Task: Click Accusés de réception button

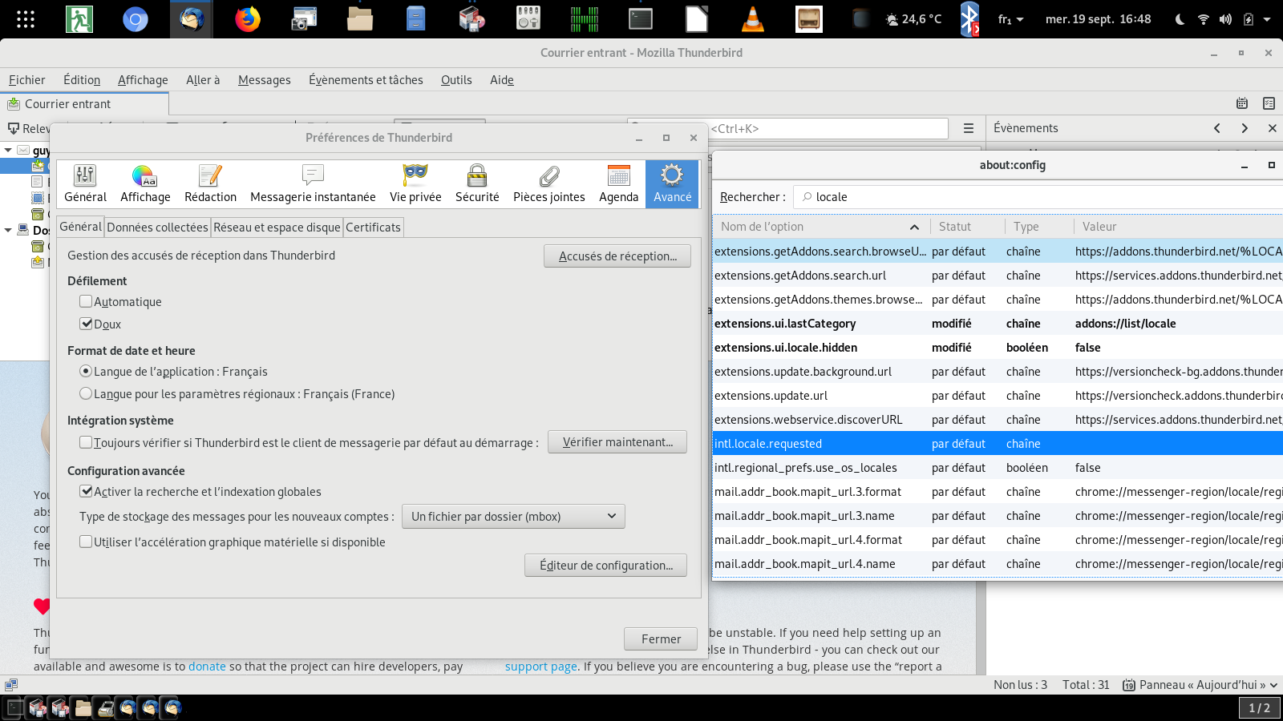Action: point(617,256)
